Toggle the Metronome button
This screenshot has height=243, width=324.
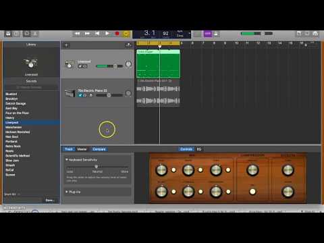click(216, 34)
